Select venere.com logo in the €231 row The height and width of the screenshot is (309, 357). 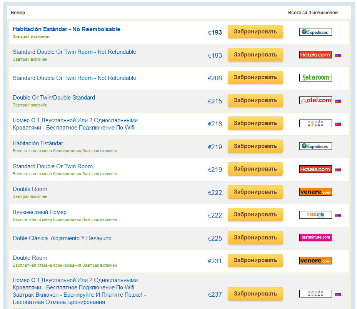point(315,261)
